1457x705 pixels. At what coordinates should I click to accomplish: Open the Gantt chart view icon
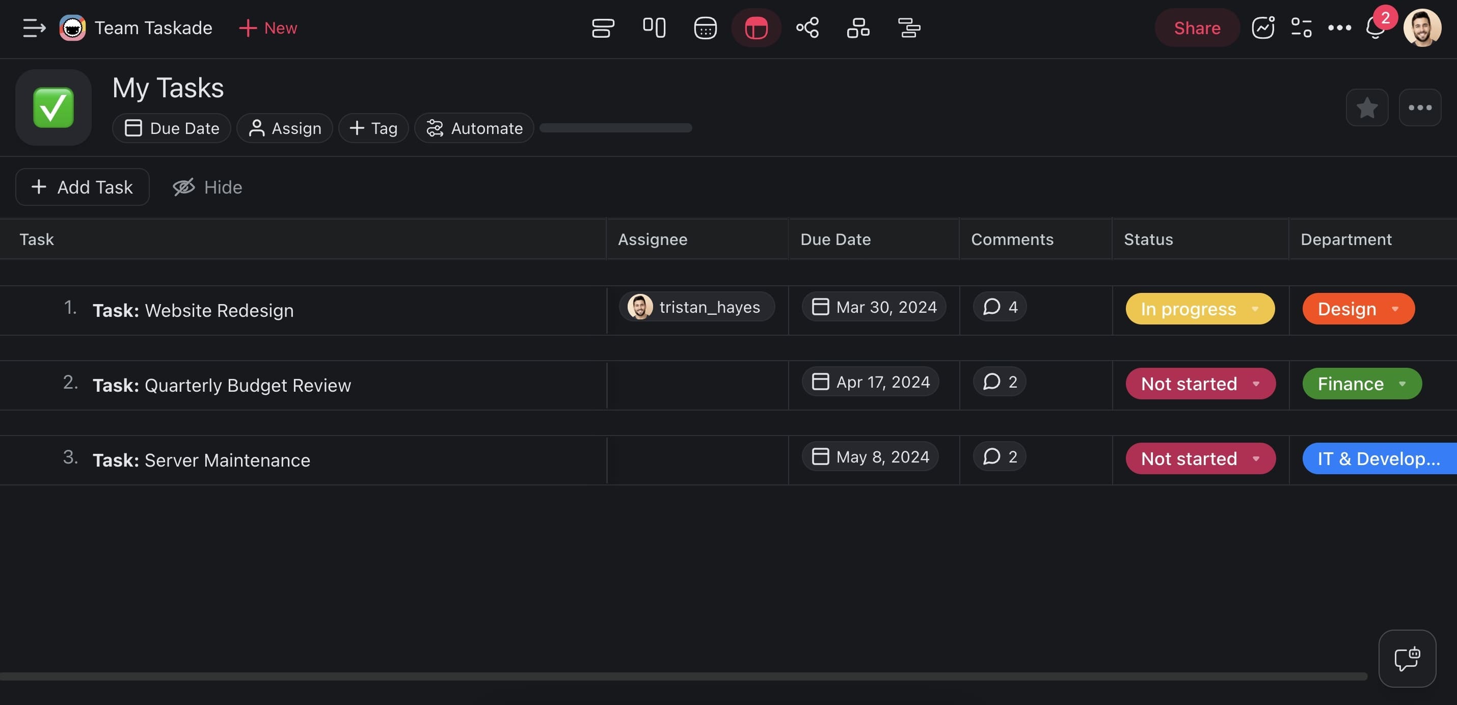(x=909, y=28)
